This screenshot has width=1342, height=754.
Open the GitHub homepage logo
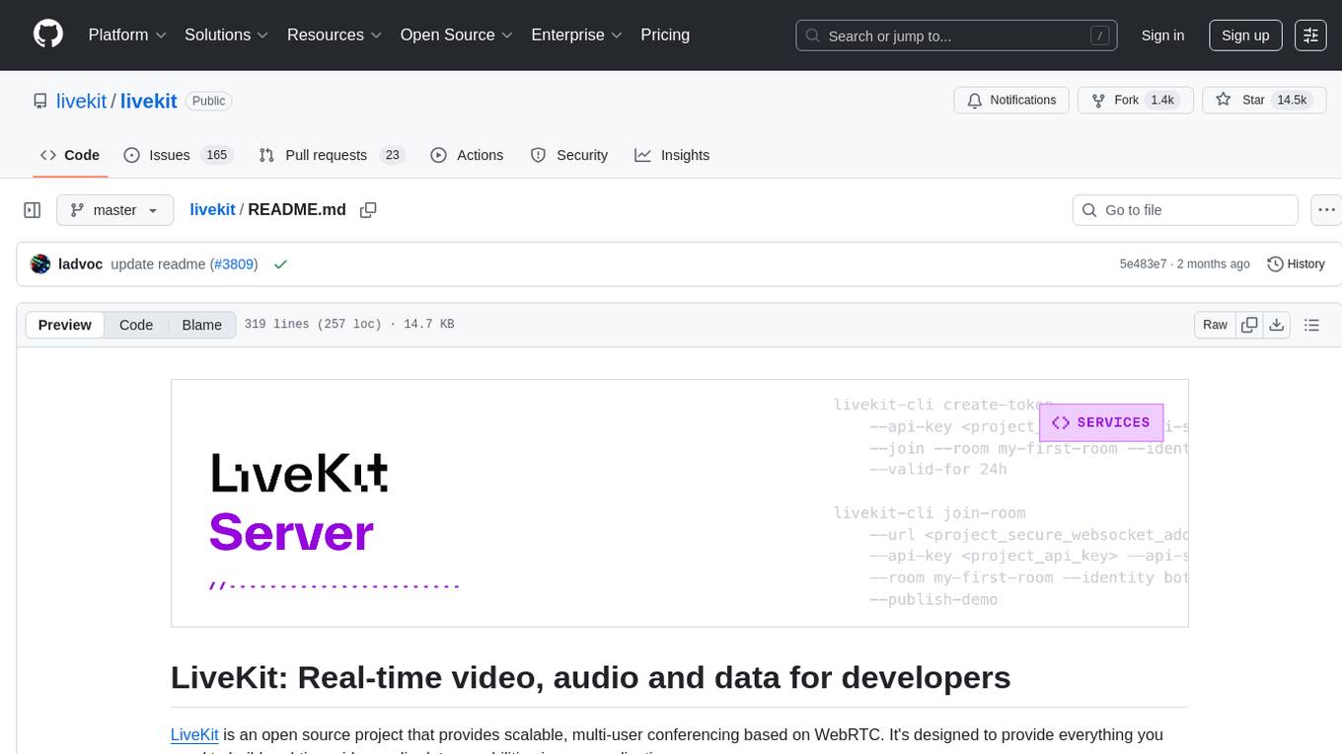[x=48, y=35]
